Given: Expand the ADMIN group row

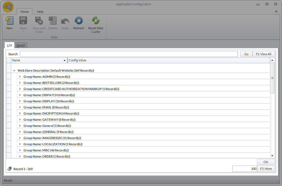Looking at the screenshot, I should click(20, 77).
